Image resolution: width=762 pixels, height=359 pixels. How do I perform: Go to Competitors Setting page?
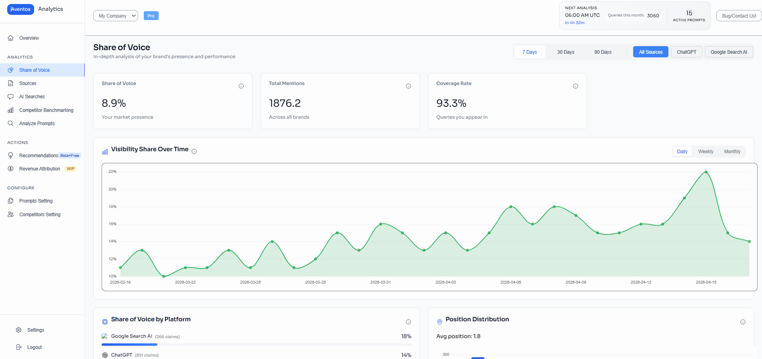point(40,215)
